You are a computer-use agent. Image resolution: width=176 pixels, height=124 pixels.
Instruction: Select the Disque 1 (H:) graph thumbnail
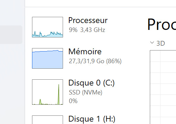pyautogui.click(x=48, y=120)
